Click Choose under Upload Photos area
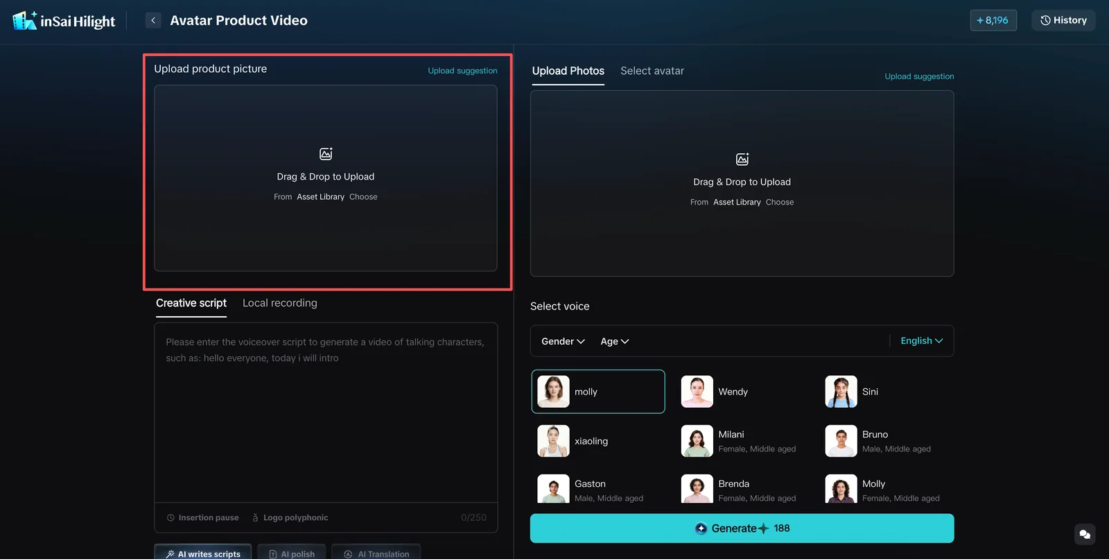The width and height of the screenshot is (1109, 559). pos(780,203)
